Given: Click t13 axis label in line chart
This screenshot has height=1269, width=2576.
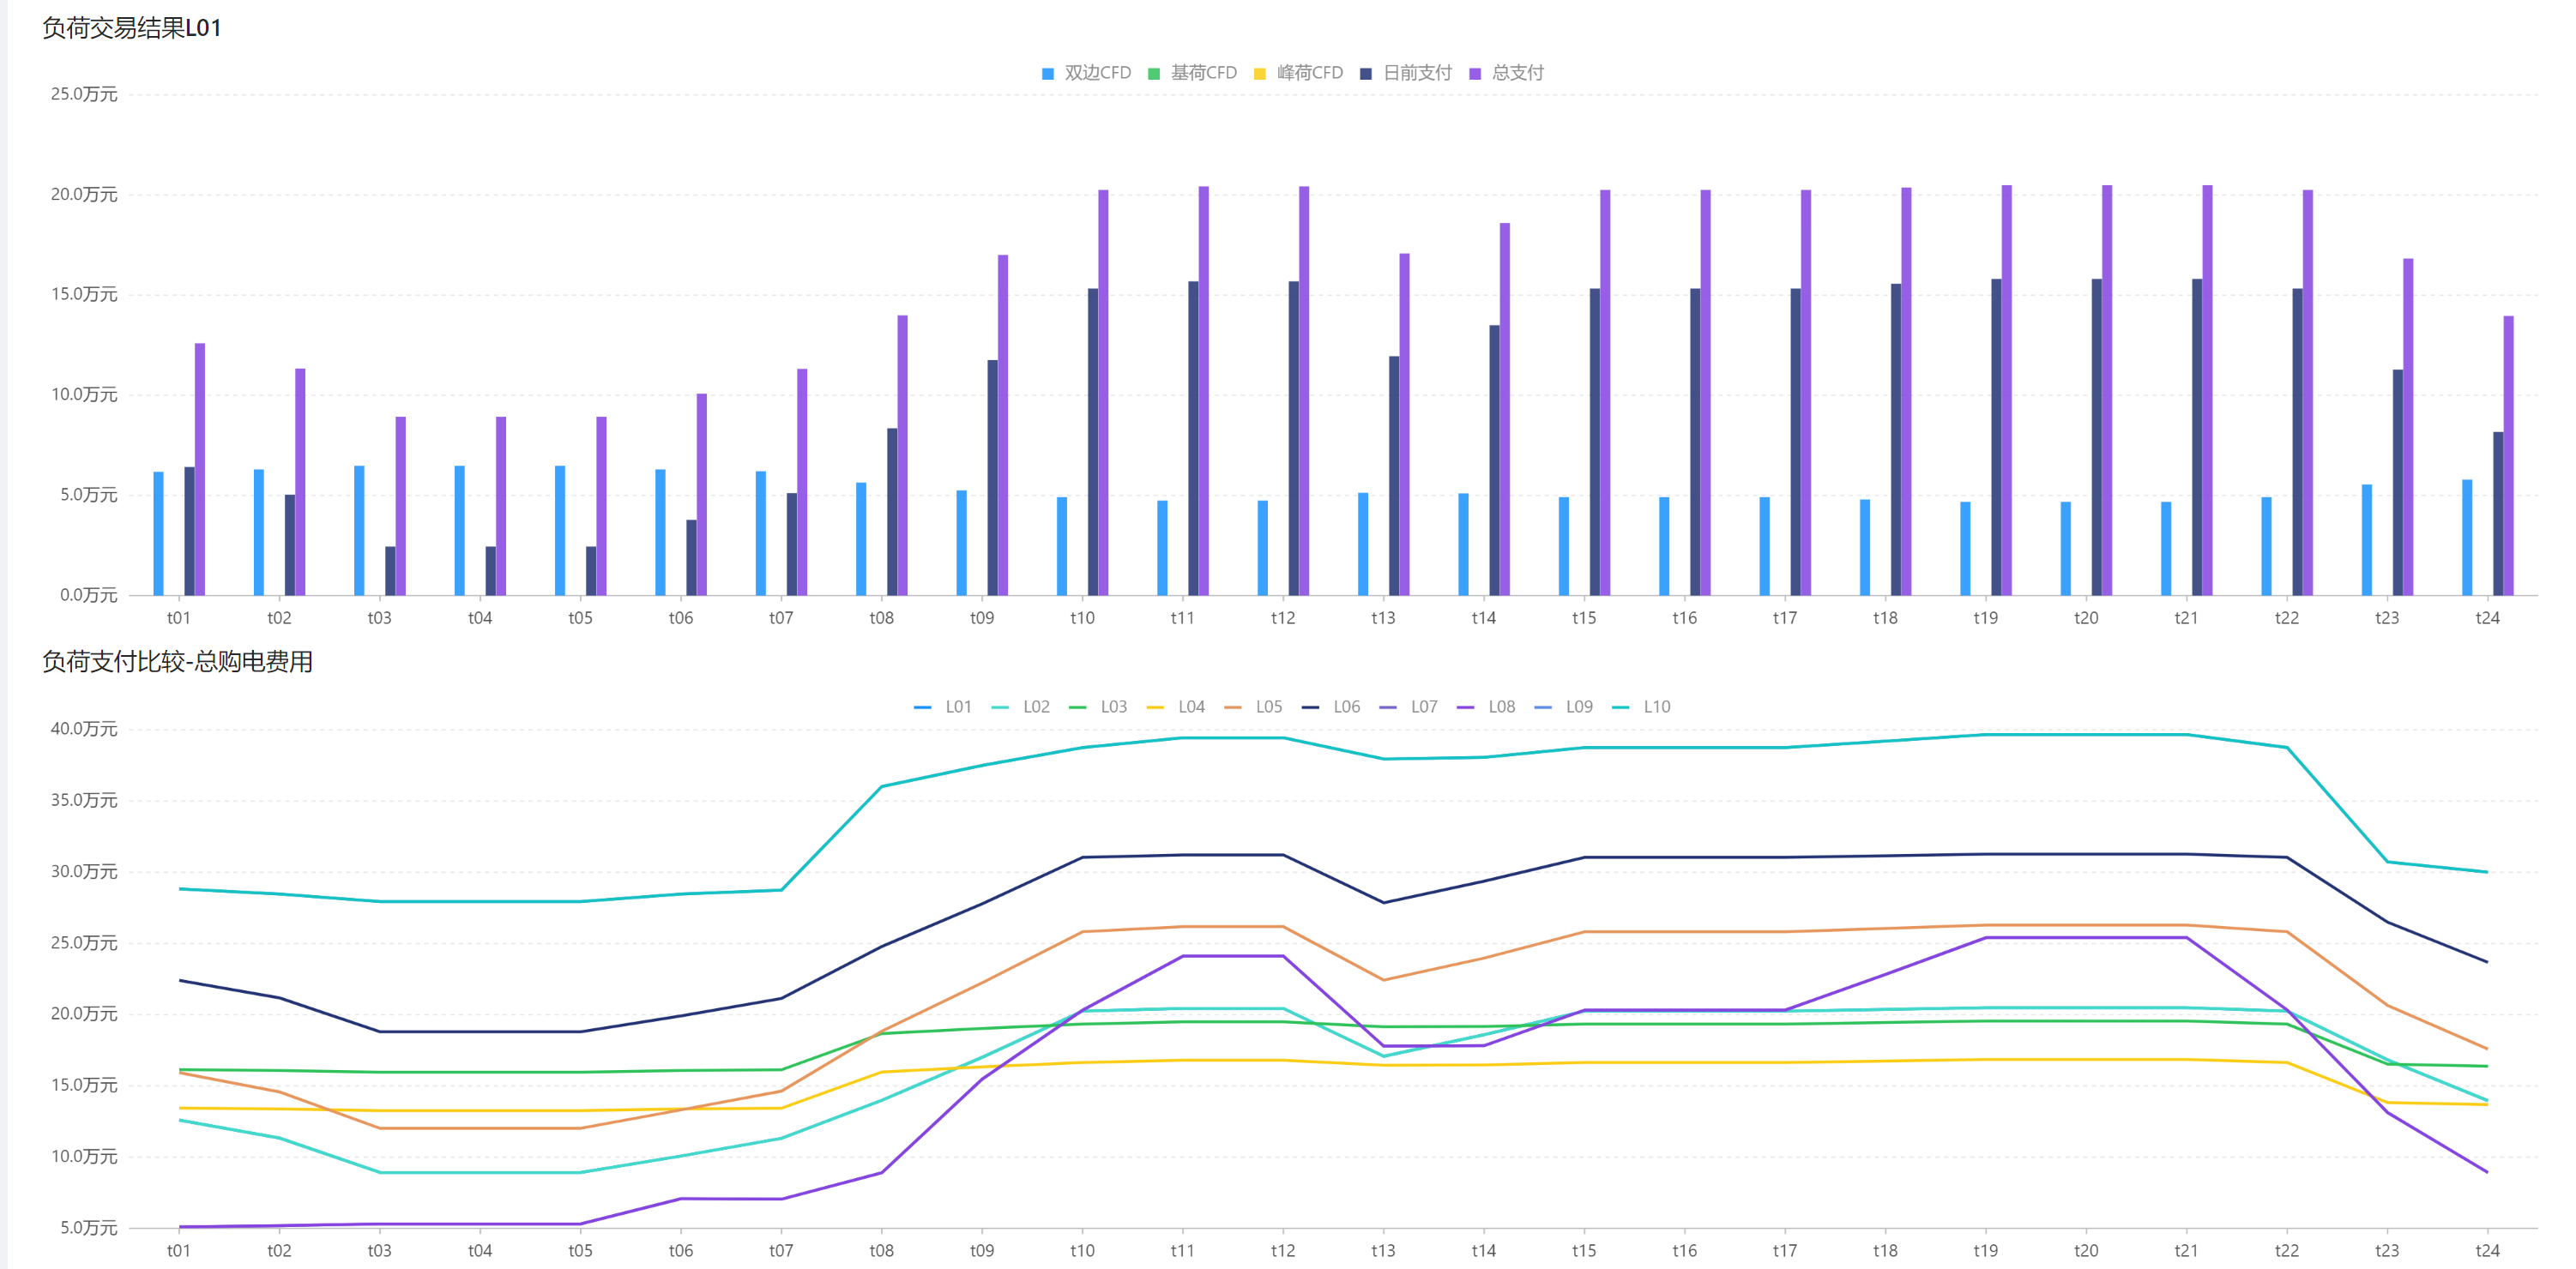Looking at the screenshot, I should click(1383, 1250).
